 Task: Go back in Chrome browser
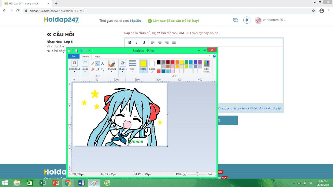pos(5,11)
